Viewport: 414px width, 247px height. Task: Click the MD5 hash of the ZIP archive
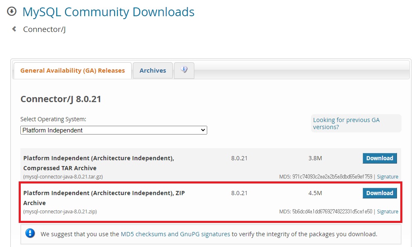tap(332, 211)
